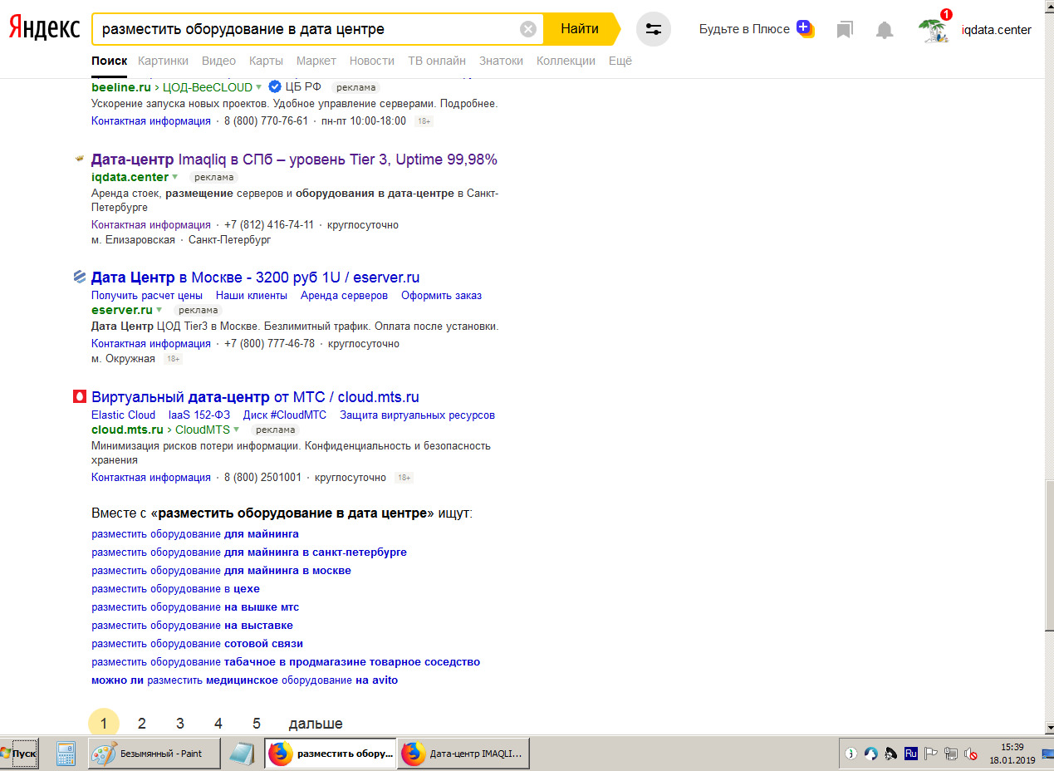Open the Знатоки tab
This screenshot has height=771, width=1054.
point(501,61)
